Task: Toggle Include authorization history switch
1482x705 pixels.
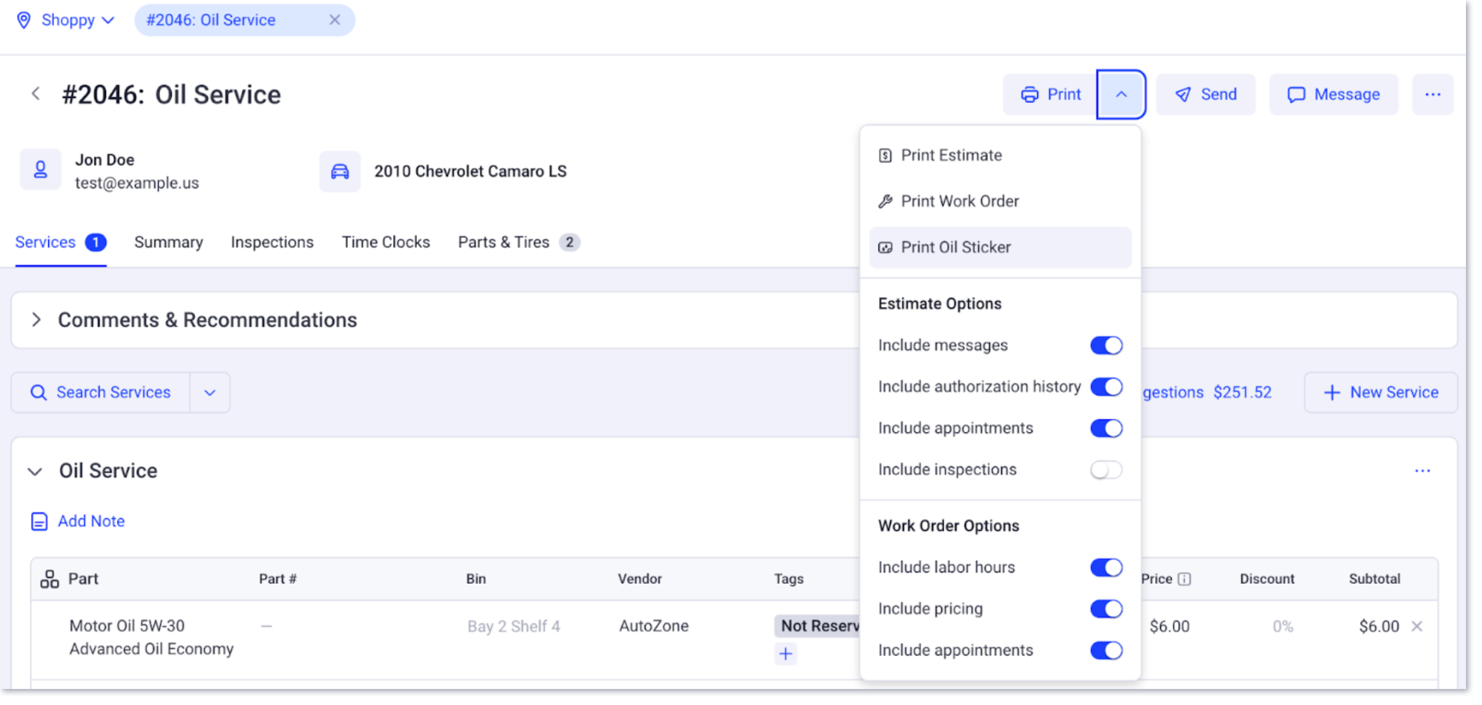Action: click(x=1106, y=387)
